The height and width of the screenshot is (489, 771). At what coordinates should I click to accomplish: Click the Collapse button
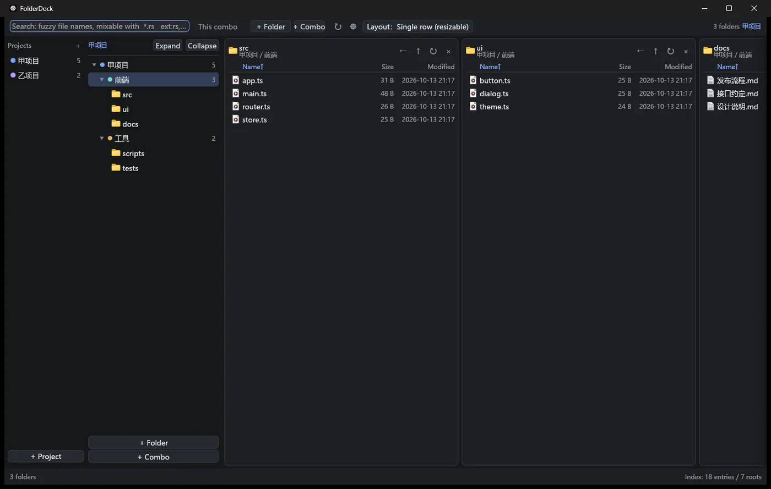[x=202, y=46]
